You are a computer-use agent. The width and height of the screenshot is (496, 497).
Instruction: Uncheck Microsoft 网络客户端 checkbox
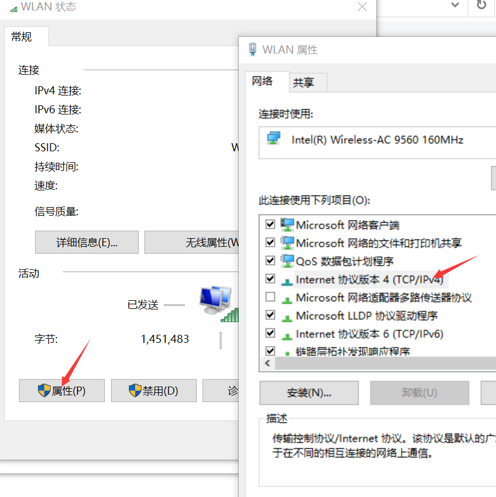point(270,224)
